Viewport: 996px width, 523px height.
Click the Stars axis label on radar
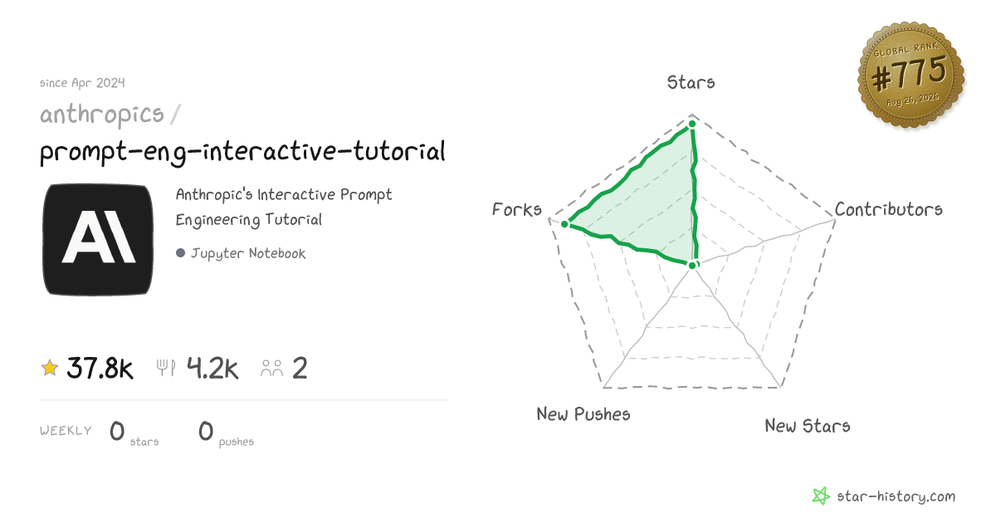(691, 82)
